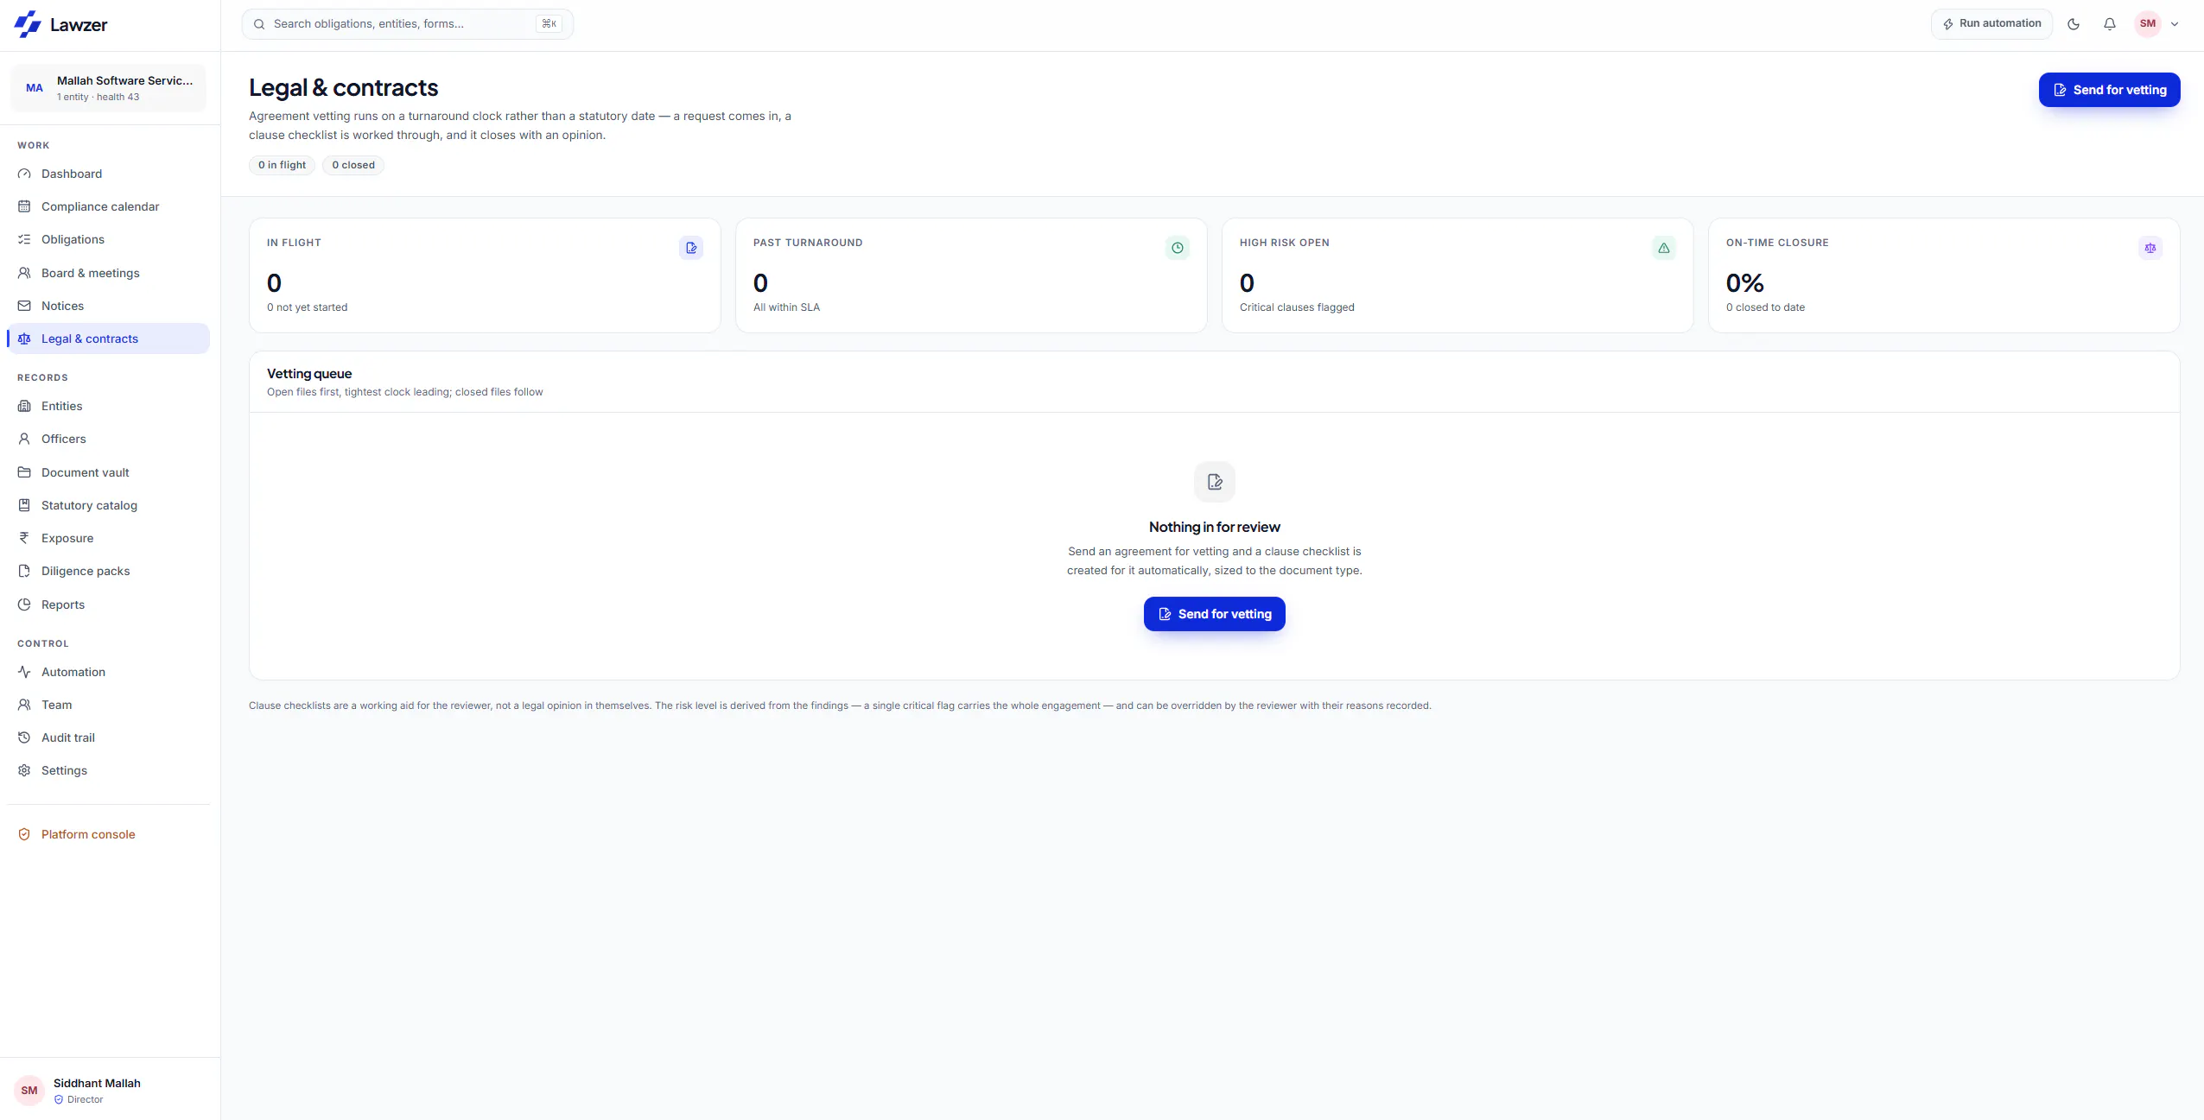Click the Document vault folder icon

click(24, 472)
